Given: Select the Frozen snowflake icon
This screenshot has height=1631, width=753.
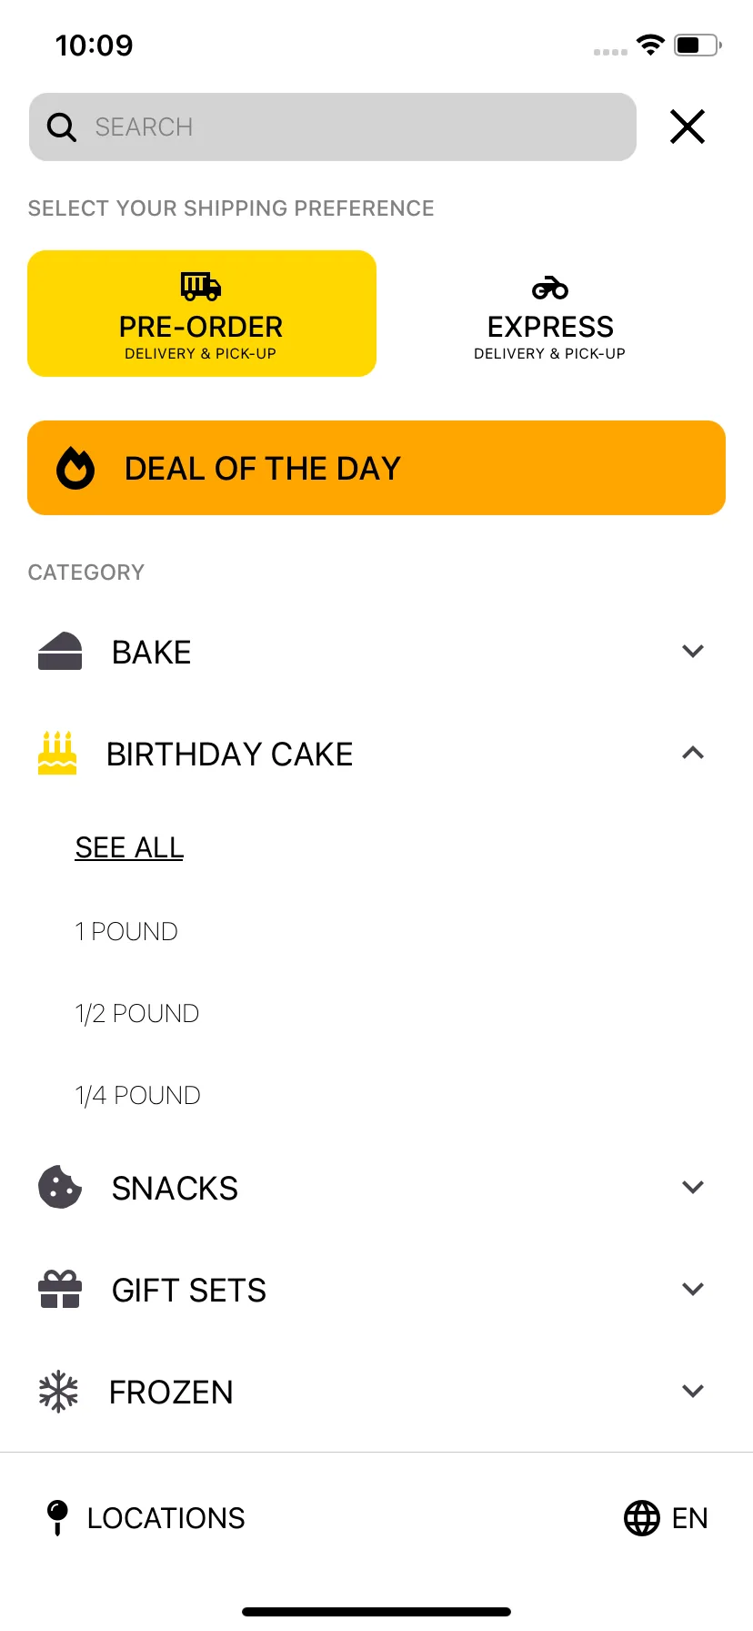Looking at the screenshot, I should coord(58,1391).
